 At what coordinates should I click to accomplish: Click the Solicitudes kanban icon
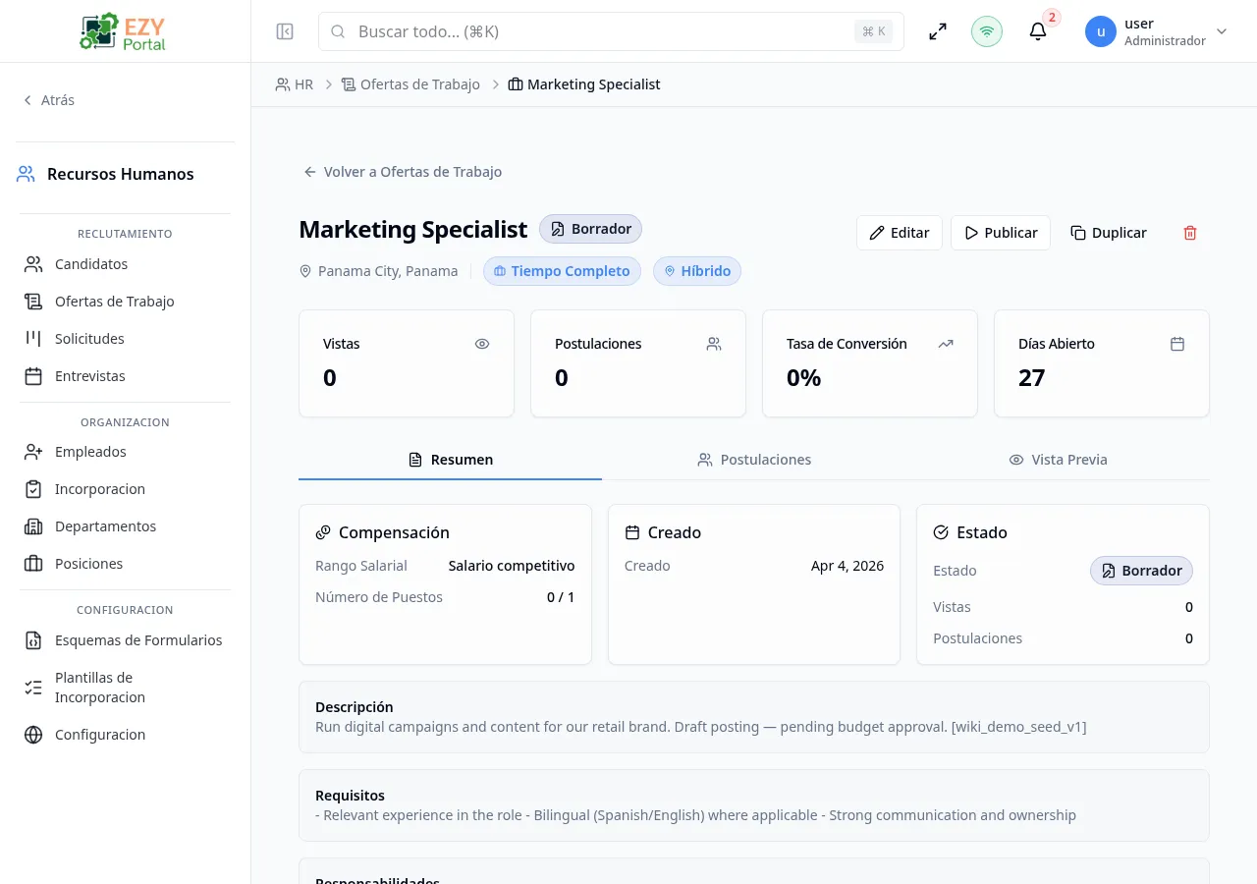pos(33,339)
